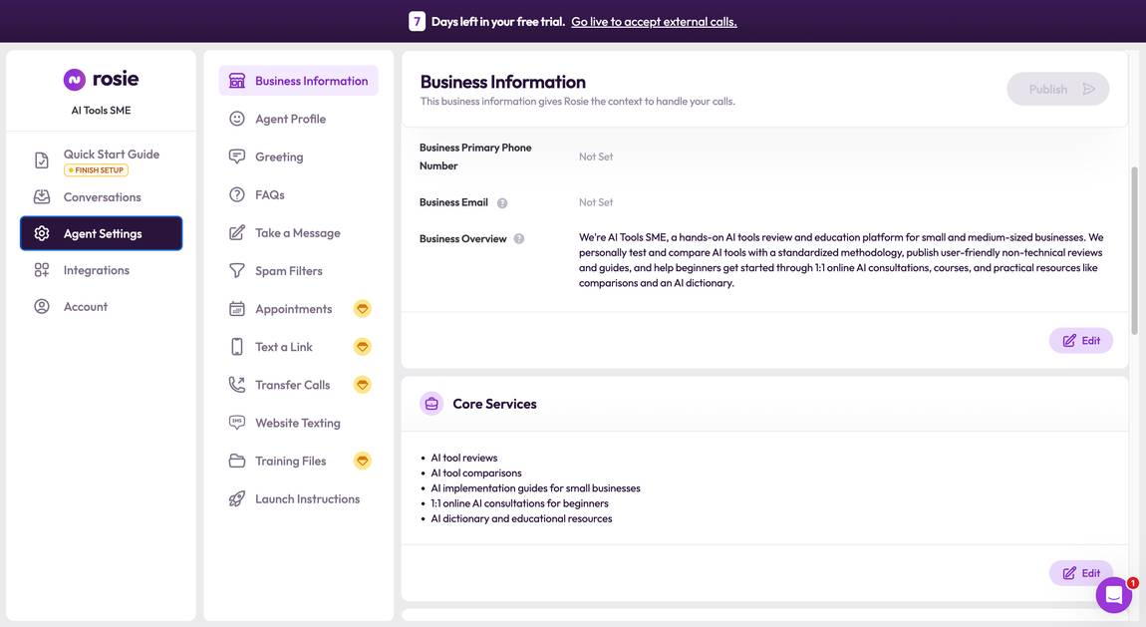Click the Agent Profile smiley icon
Viewport: 1146px width, 627px height.
coord(237,119)
